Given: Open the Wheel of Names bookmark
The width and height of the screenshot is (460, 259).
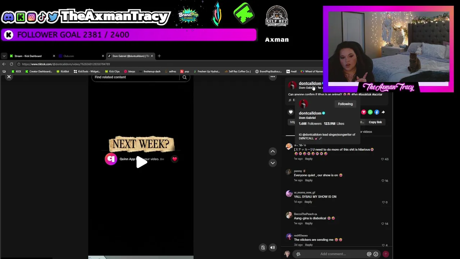Looking at the screenshot, I should pyautogui.click(x=312, y=72).
